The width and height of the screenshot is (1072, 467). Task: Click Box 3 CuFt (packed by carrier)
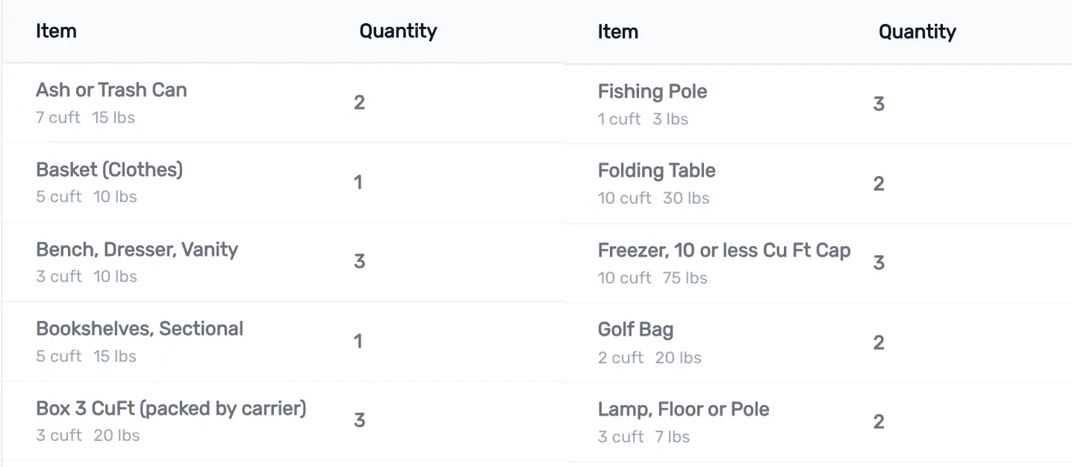tap(171, 409)
